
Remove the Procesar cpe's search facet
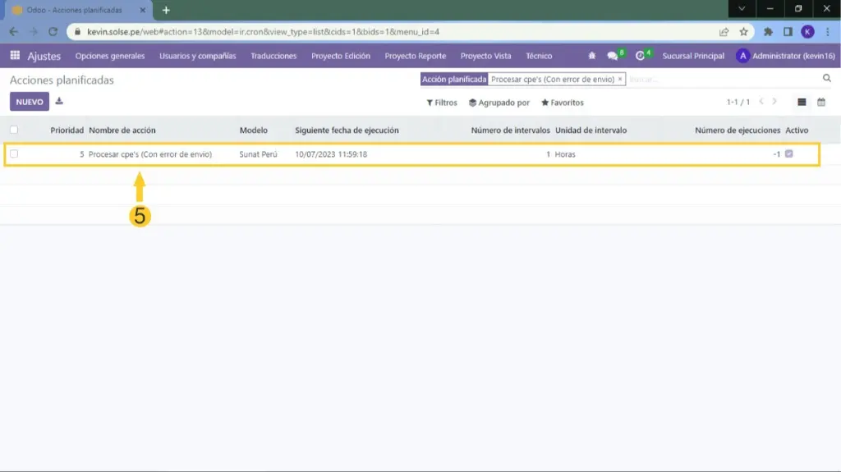[x=620, y=80]
